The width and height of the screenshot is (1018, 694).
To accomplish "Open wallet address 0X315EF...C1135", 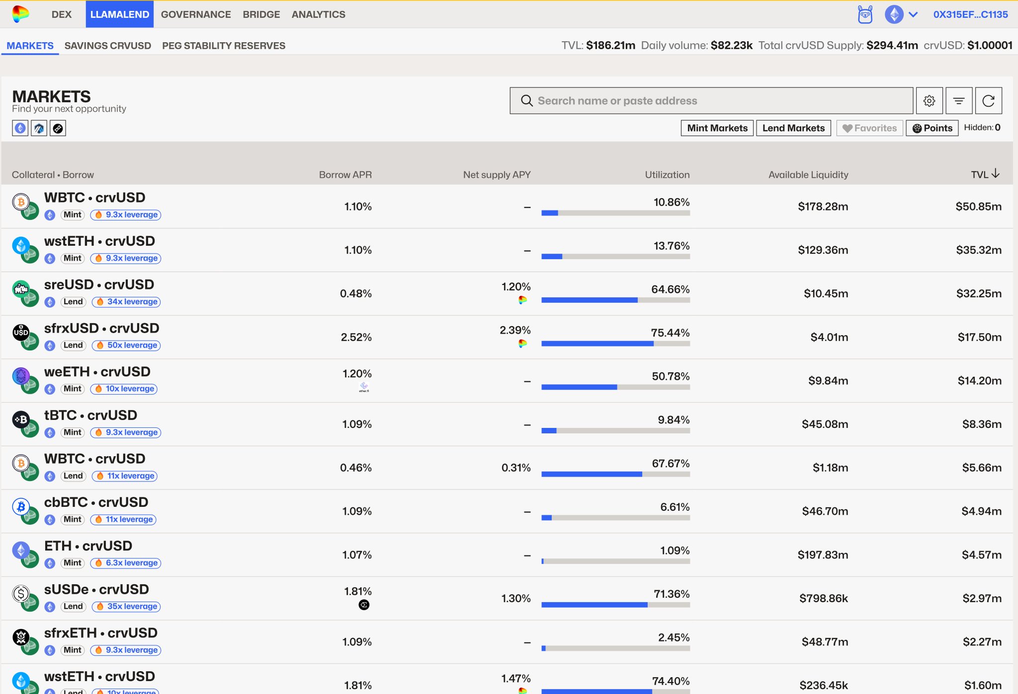I will tap(970, 14).
